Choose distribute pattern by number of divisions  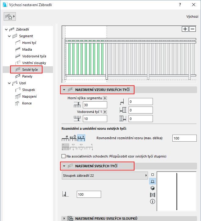pos(65,138)
